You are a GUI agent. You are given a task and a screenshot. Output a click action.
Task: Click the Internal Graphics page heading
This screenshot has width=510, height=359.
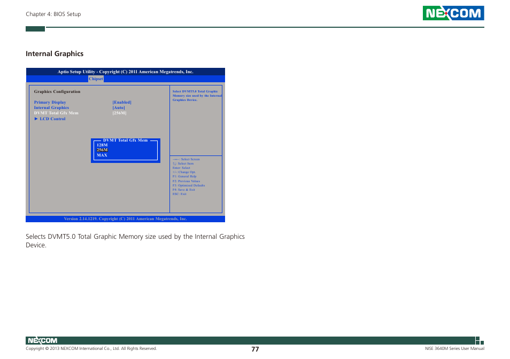[55, 53]
